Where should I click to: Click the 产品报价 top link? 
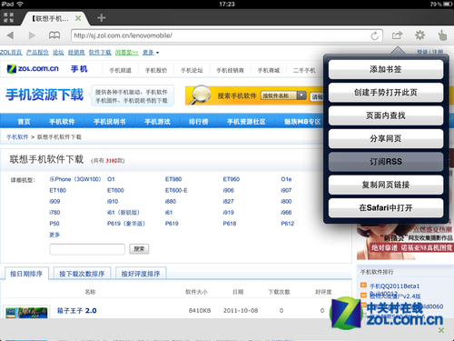37,53
